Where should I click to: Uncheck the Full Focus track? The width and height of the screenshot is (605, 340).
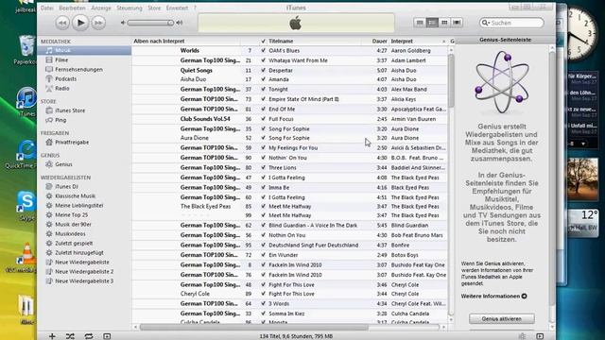pyautogui.click(x=263, y=119)
